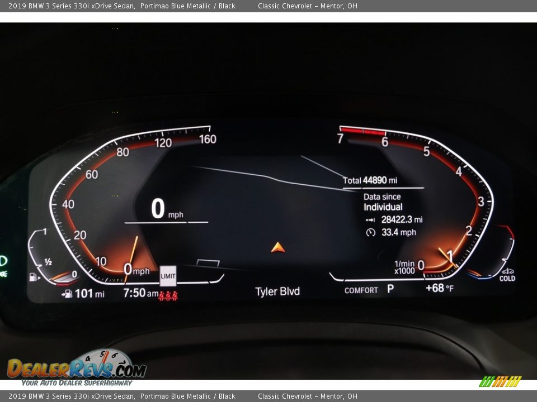This screenshot has height=402, width=537.
Task: Tap the orange navigation arrow
Action: click(x=278, y=247)
